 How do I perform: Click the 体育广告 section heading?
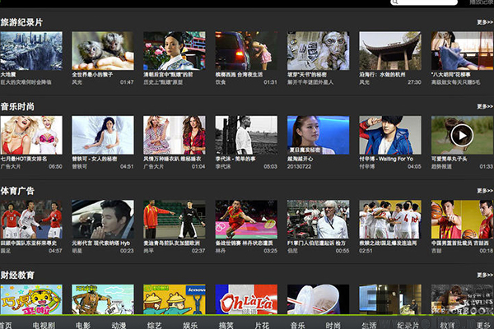17,191
